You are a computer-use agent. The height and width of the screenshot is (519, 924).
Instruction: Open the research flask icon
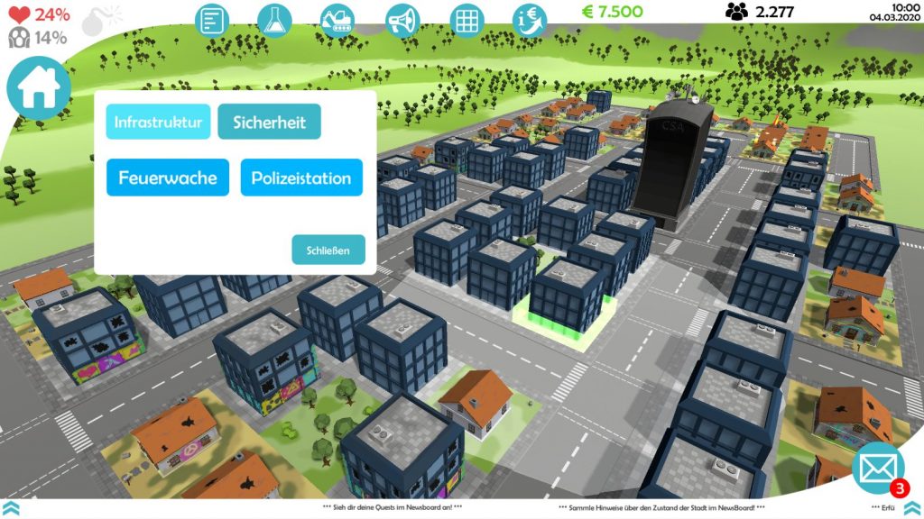point(274,20)
